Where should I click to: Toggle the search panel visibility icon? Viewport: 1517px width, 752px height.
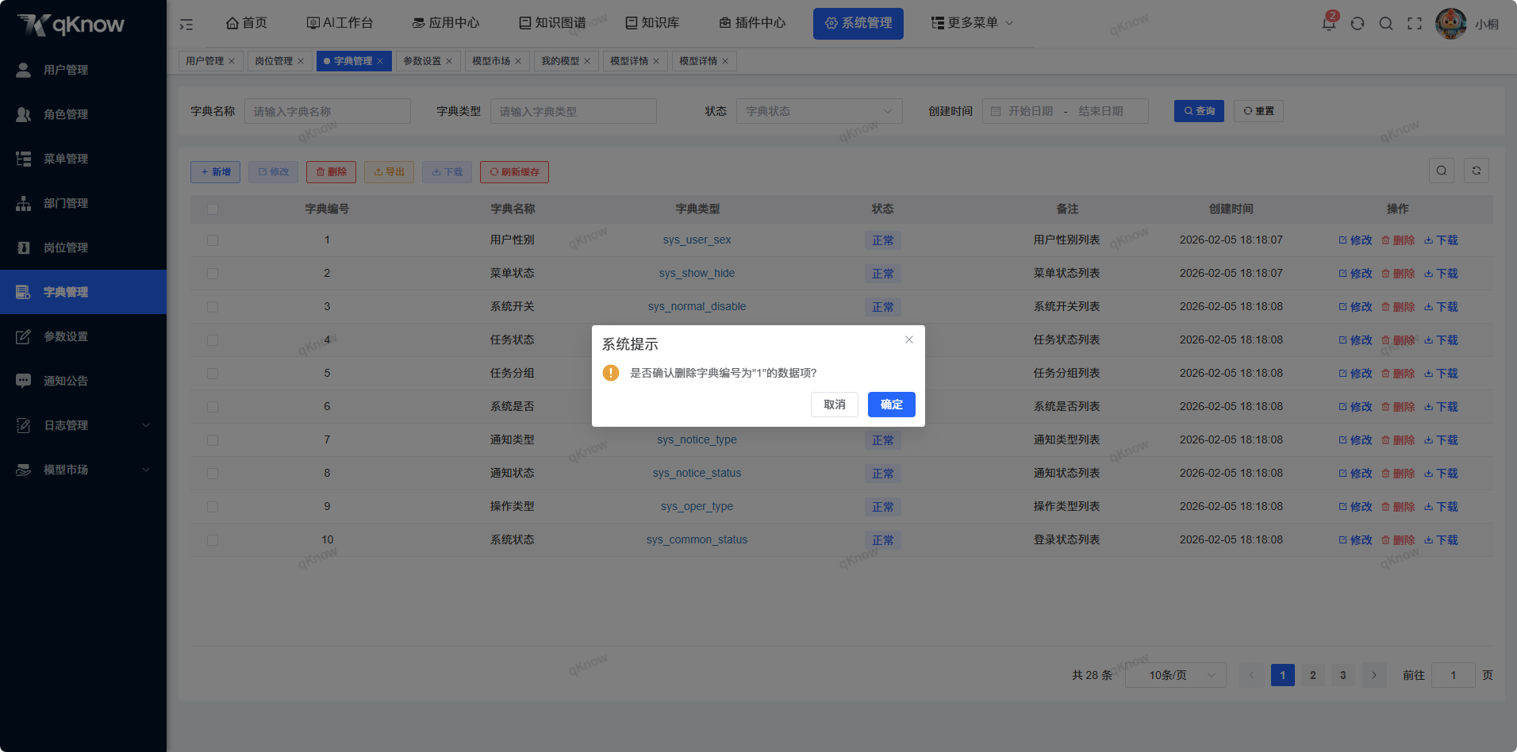coord(1442,171)
